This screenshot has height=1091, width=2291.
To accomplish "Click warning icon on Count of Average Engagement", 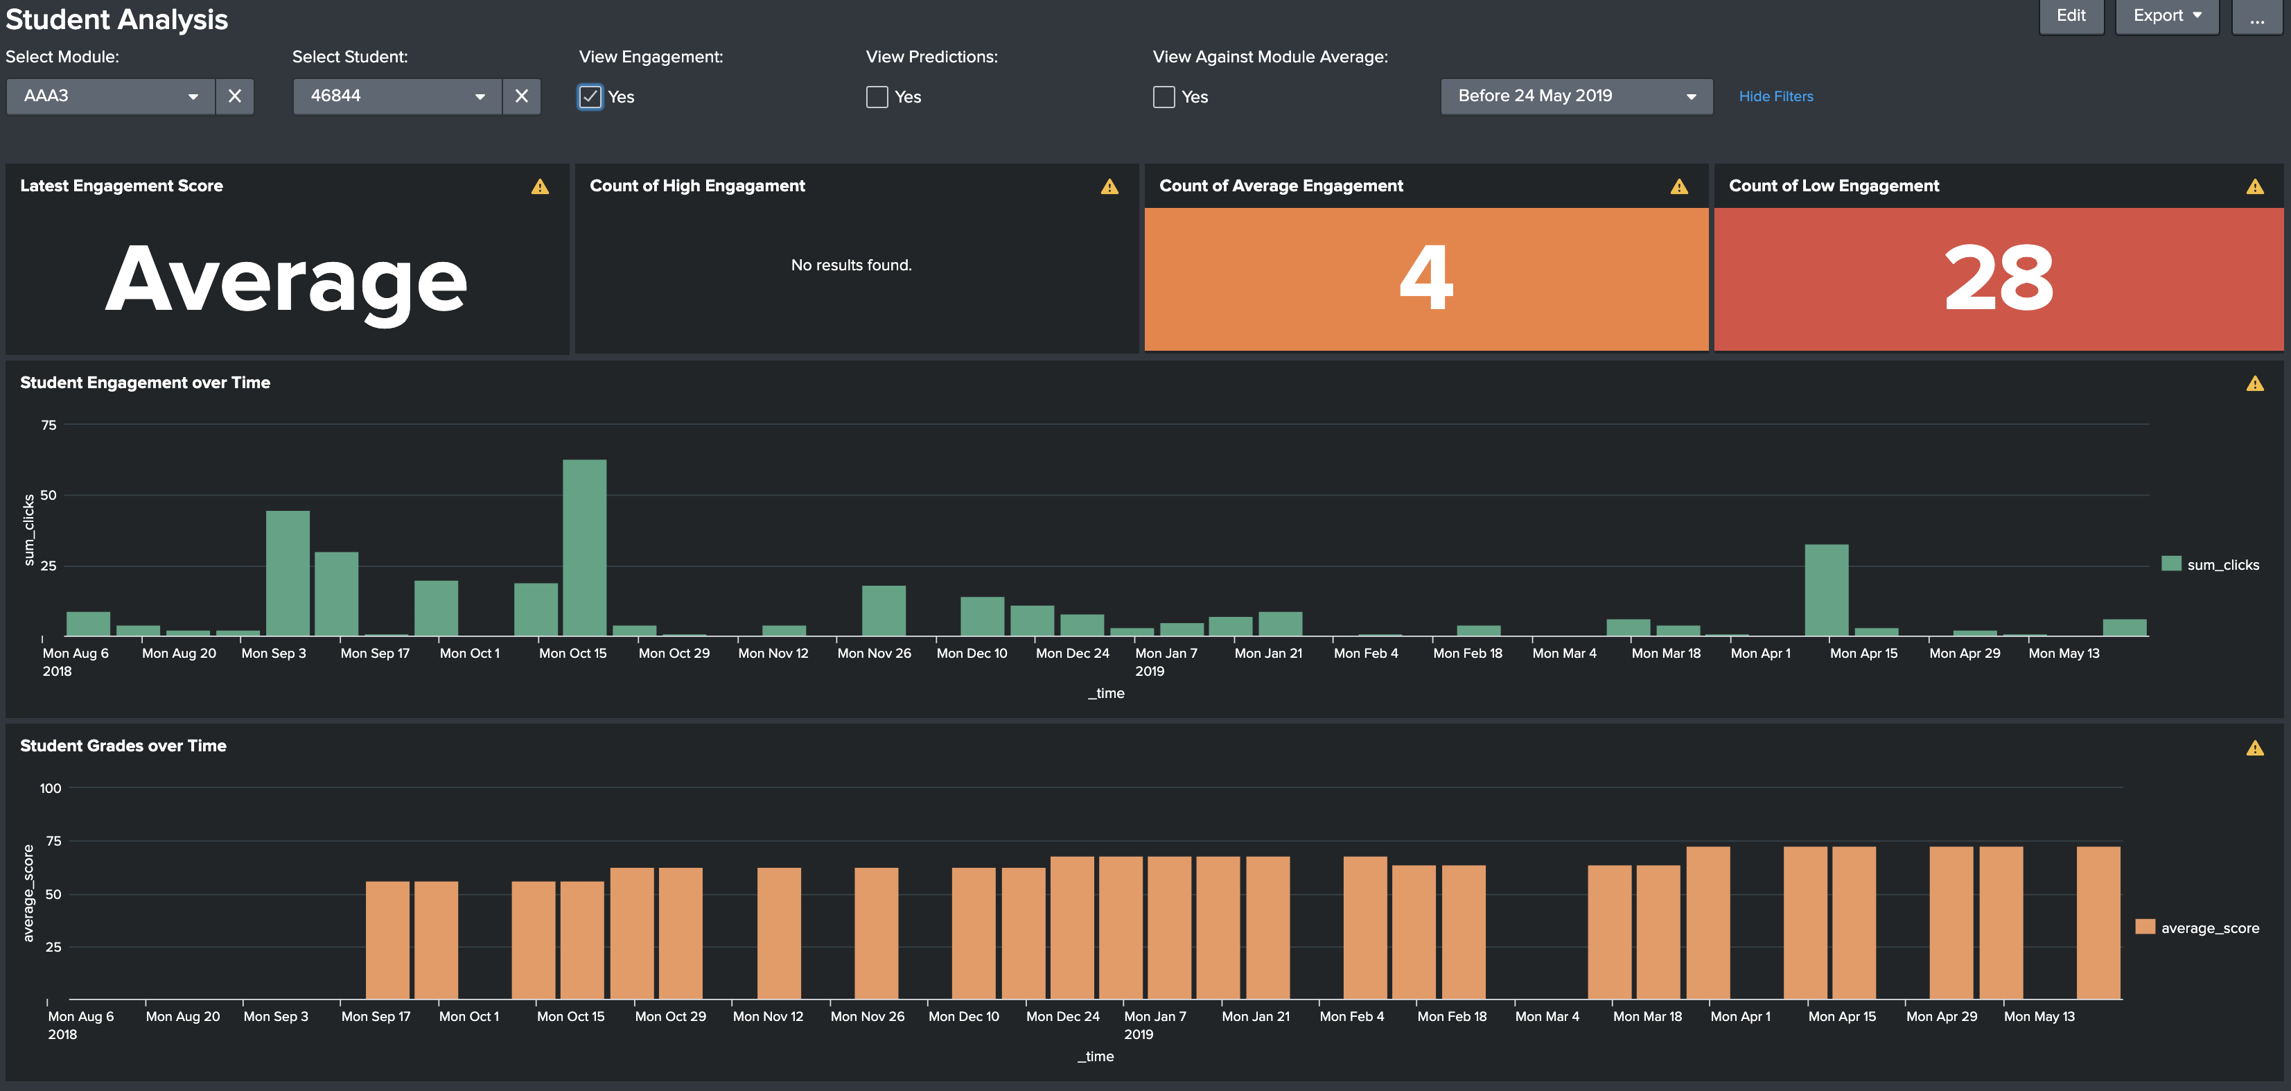I will [x=1678, y=186].
